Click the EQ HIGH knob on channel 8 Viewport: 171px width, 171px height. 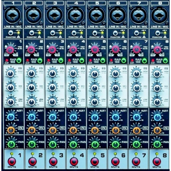click(x=157, y=74)
